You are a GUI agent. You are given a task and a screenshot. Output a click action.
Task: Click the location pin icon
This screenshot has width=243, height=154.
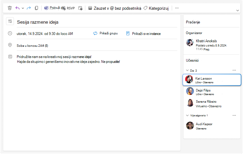pyautogui.click(x=10, y=45)
